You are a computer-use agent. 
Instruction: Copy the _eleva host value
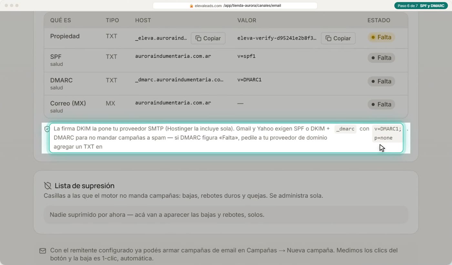click(208, 38)
